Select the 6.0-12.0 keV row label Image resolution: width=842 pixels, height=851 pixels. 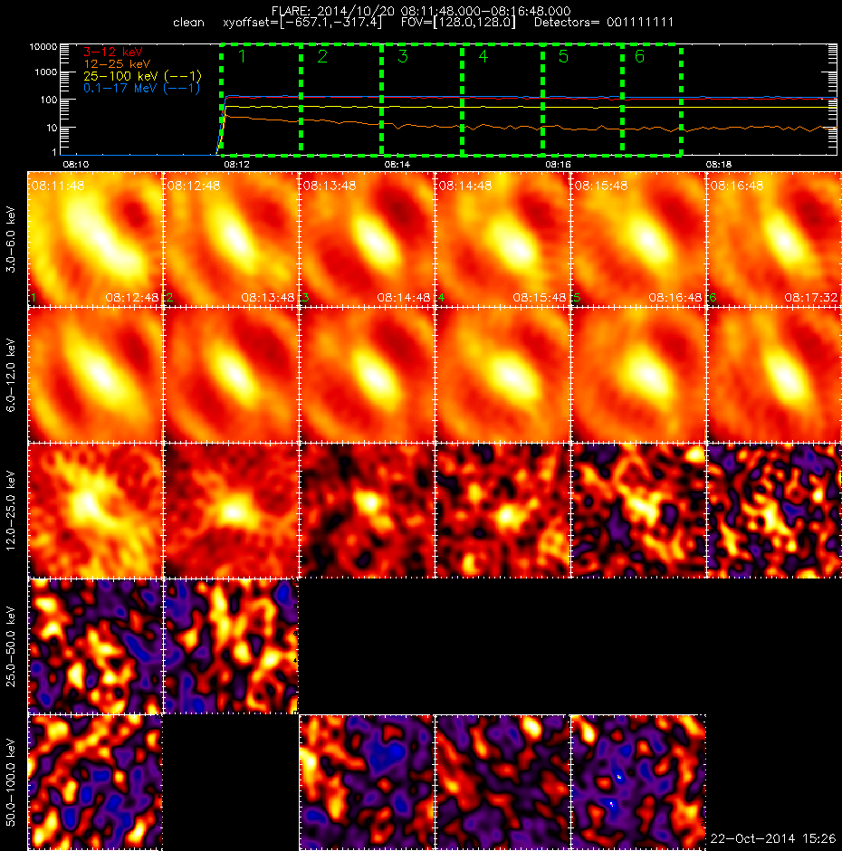tap(12, 375)
